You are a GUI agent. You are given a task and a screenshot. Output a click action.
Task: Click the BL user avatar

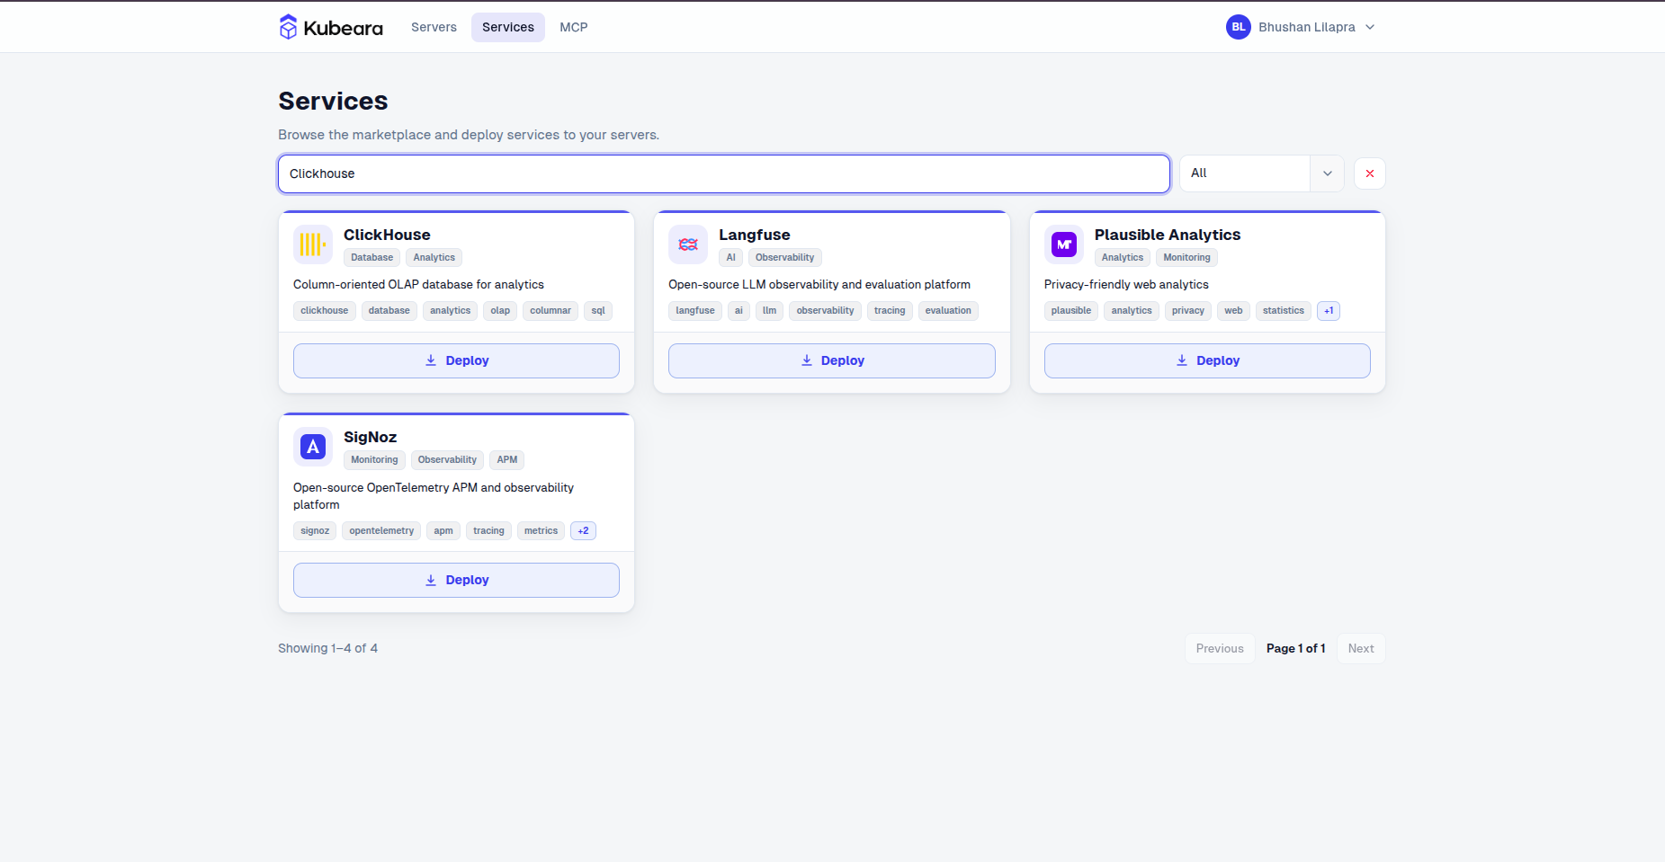click(1239, 27)
